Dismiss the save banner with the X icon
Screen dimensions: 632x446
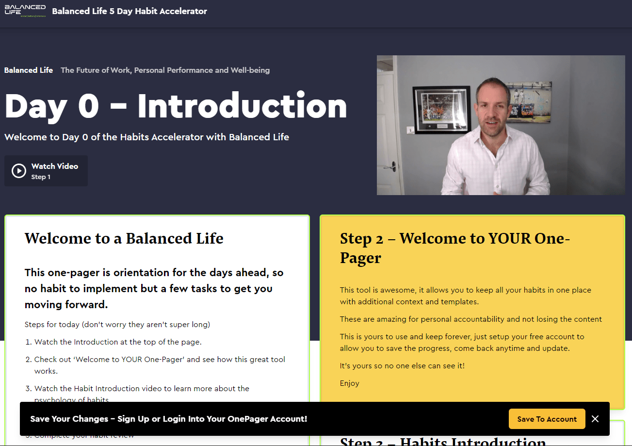pyautogui.click(x=595, y=419)
